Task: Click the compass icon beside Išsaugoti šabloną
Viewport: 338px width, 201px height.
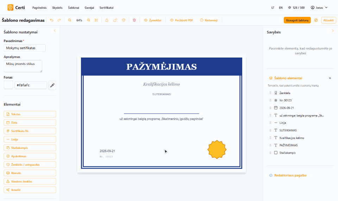Action: (316, 20)
